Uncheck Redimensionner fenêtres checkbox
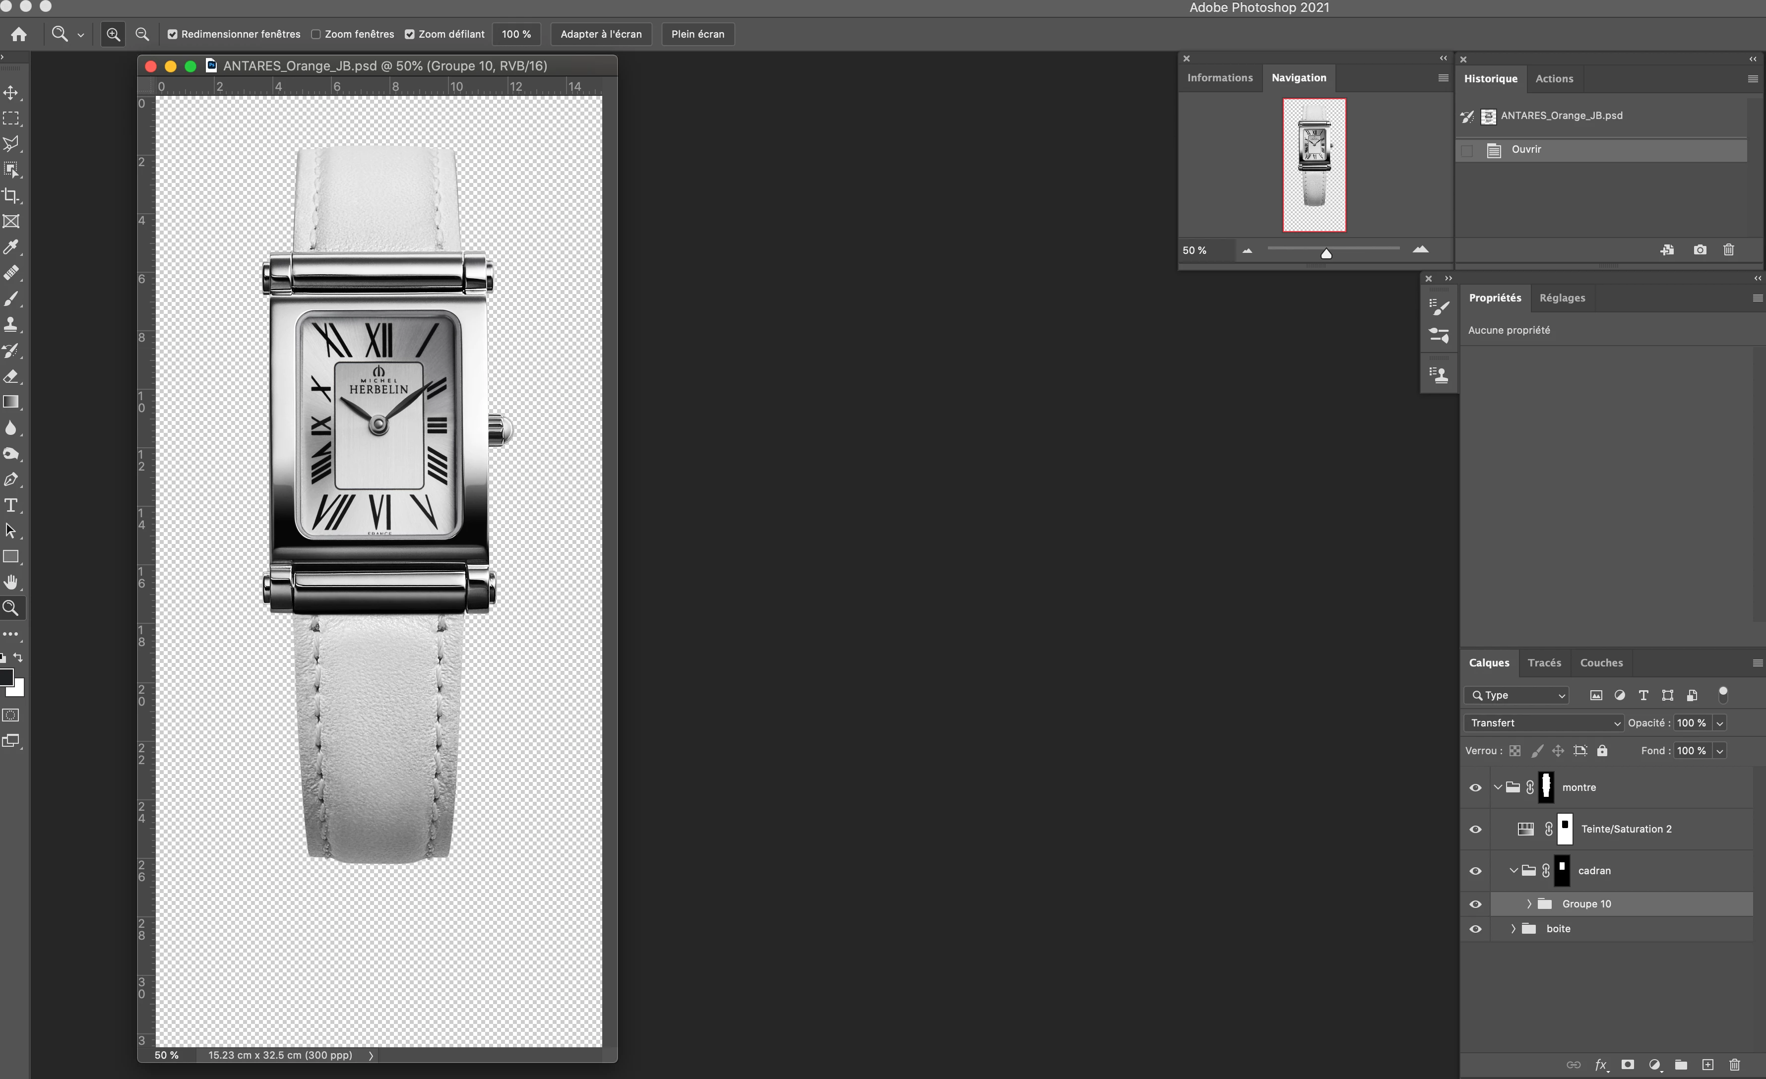The image size is (1766, 1079). coord(173,34)
